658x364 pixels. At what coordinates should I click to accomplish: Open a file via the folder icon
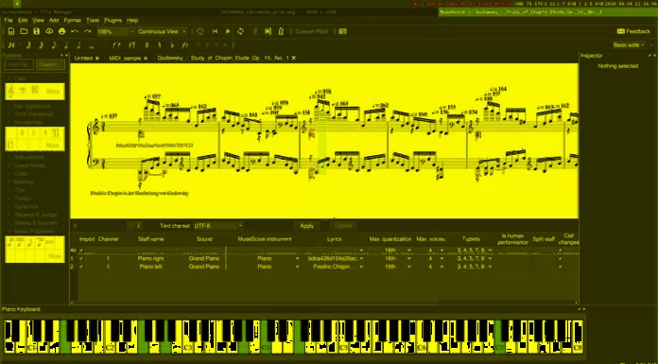click(x=24, y=31)
